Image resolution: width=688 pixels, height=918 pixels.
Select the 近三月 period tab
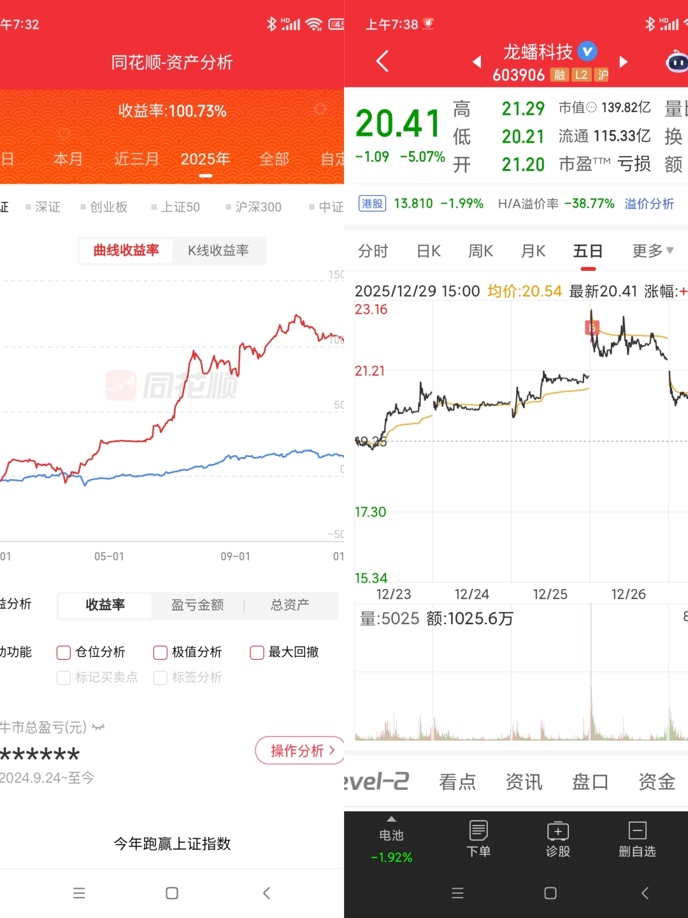point(136,159)
